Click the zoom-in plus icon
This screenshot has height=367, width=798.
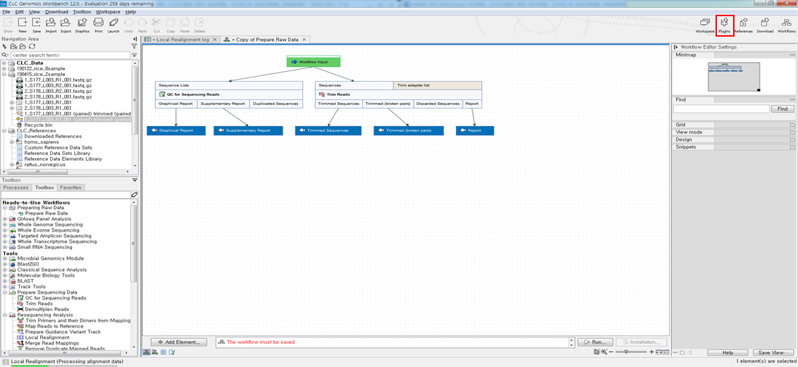[x=651, y=352]
